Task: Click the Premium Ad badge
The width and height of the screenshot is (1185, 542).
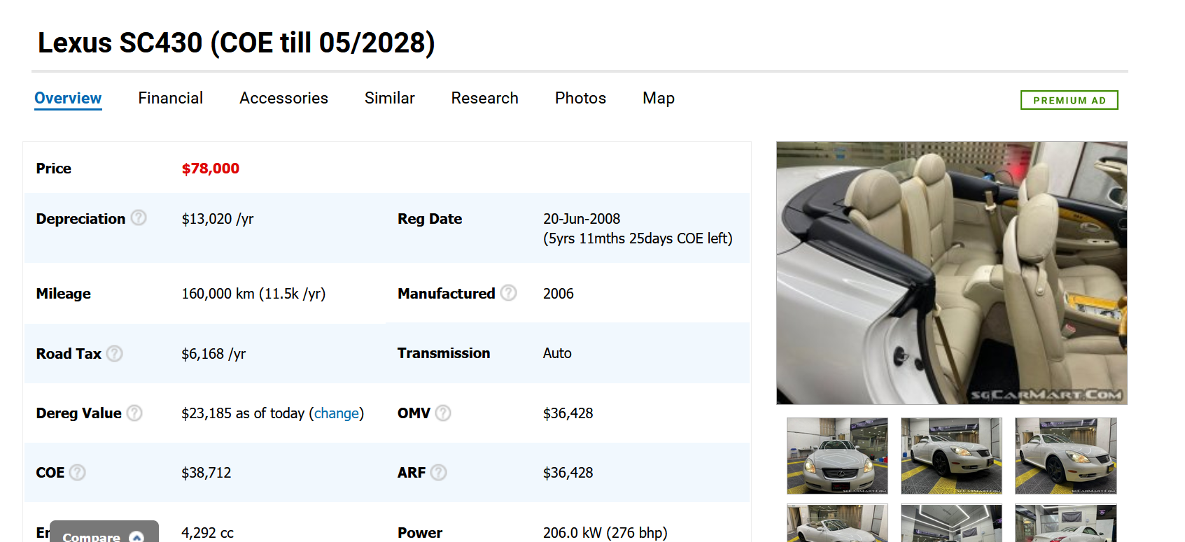Action: point(1069,100)
